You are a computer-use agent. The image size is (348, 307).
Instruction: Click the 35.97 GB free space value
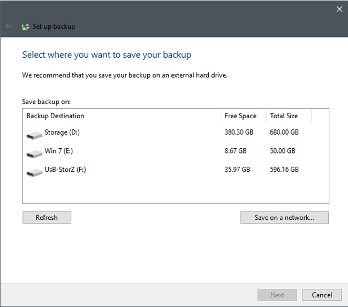237,170
